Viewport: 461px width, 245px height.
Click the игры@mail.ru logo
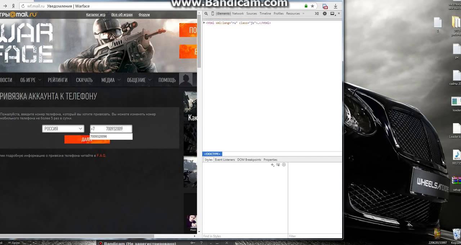[18, 14]
